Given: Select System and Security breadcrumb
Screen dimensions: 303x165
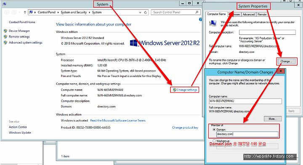Looking at the screenshot, I should tap(74, 12).
